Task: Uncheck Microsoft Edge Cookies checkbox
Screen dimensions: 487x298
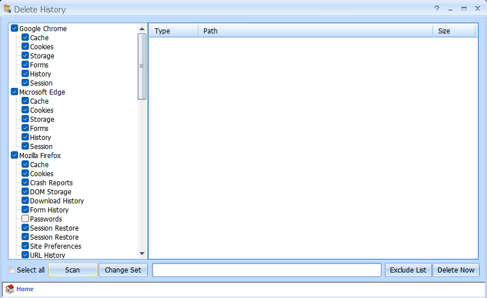Action: tap(26, 110)
